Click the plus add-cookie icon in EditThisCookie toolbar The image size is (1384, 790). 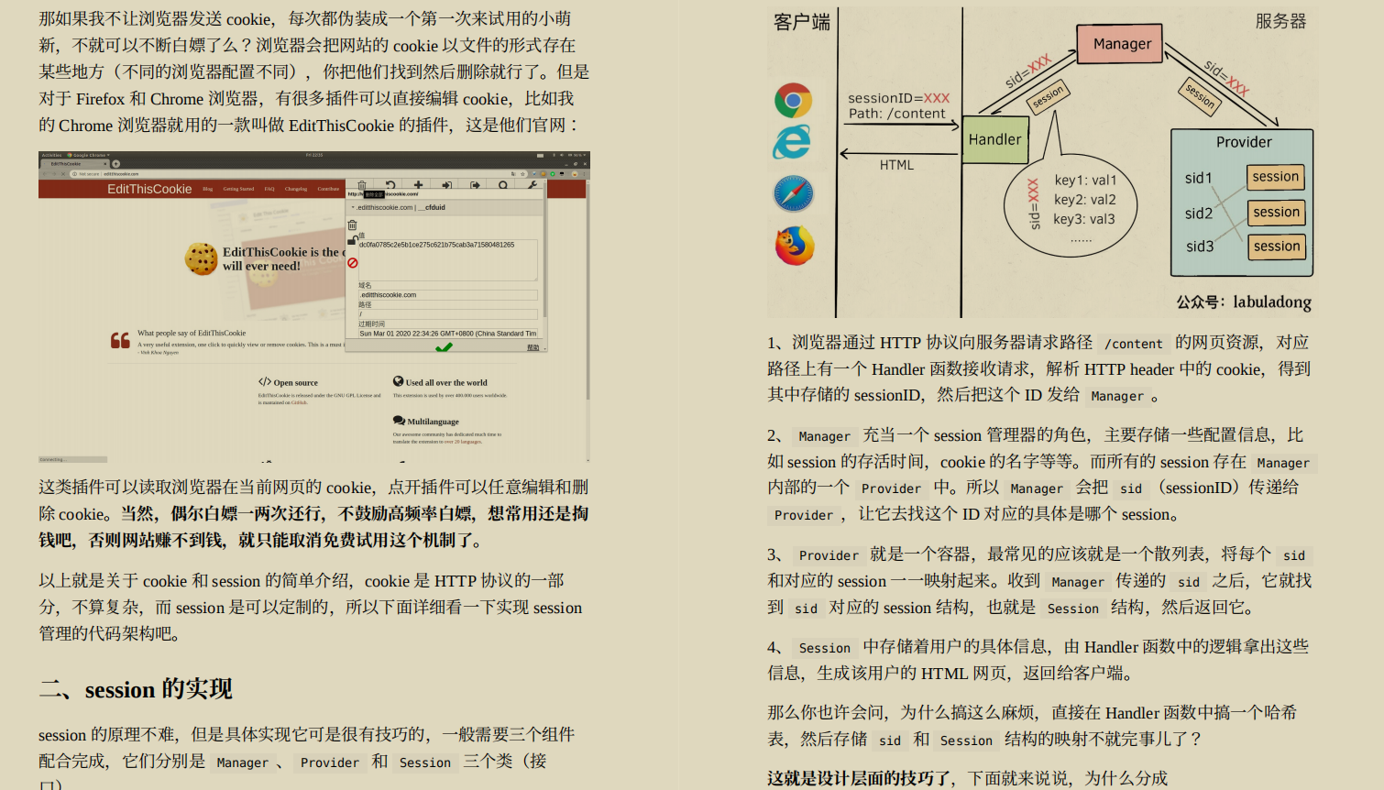point(418,185)
